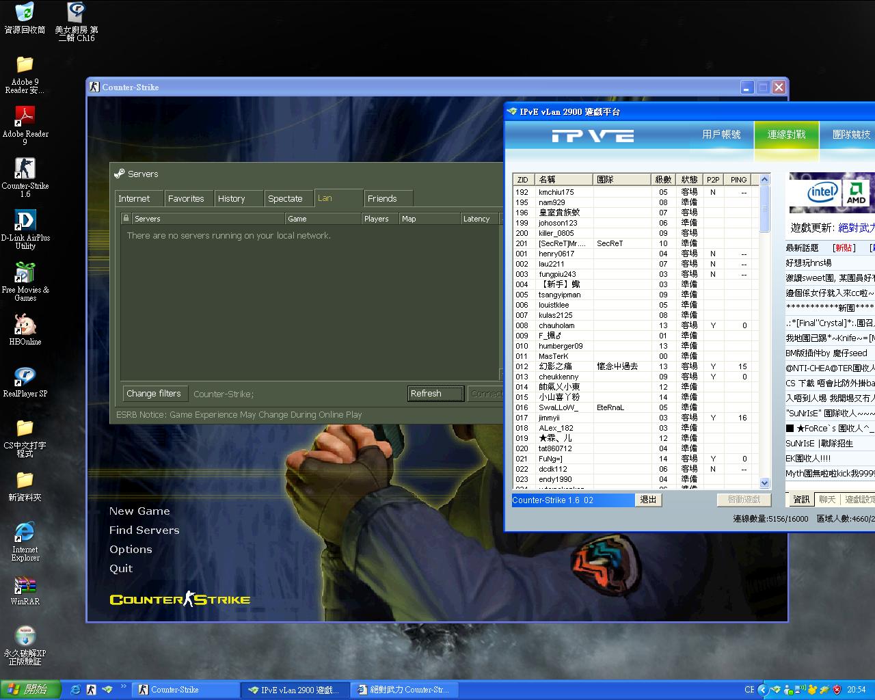Viewport: 875px width, 700px height.
Task: Click Find Servers in the game menu
Action: coord(144,530)
